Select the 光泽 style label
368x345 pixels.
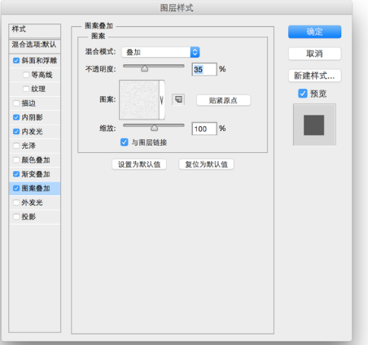(28, 146)
